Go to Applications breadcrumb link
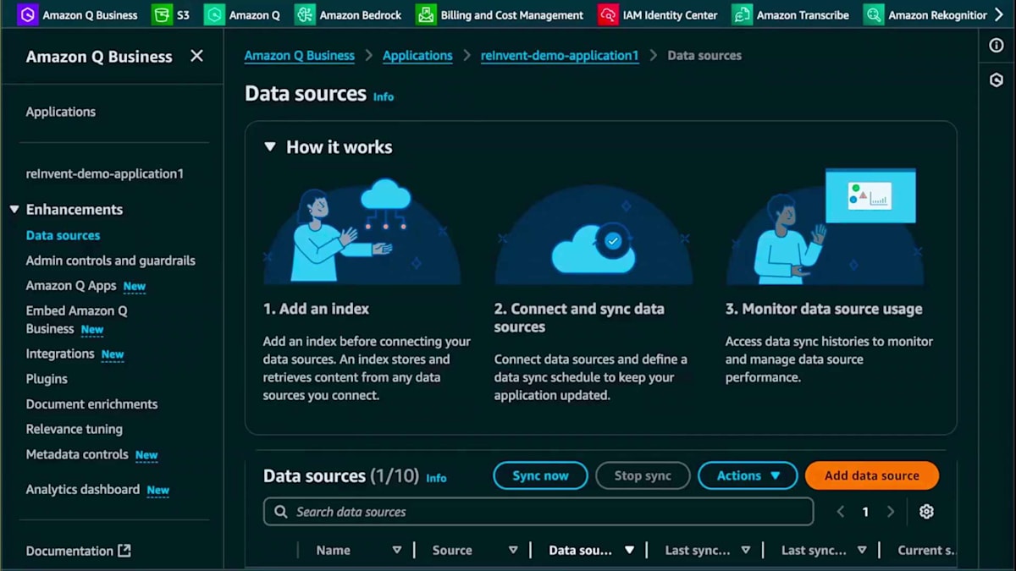Screen dimensions: 1016x571 [417, 55]
